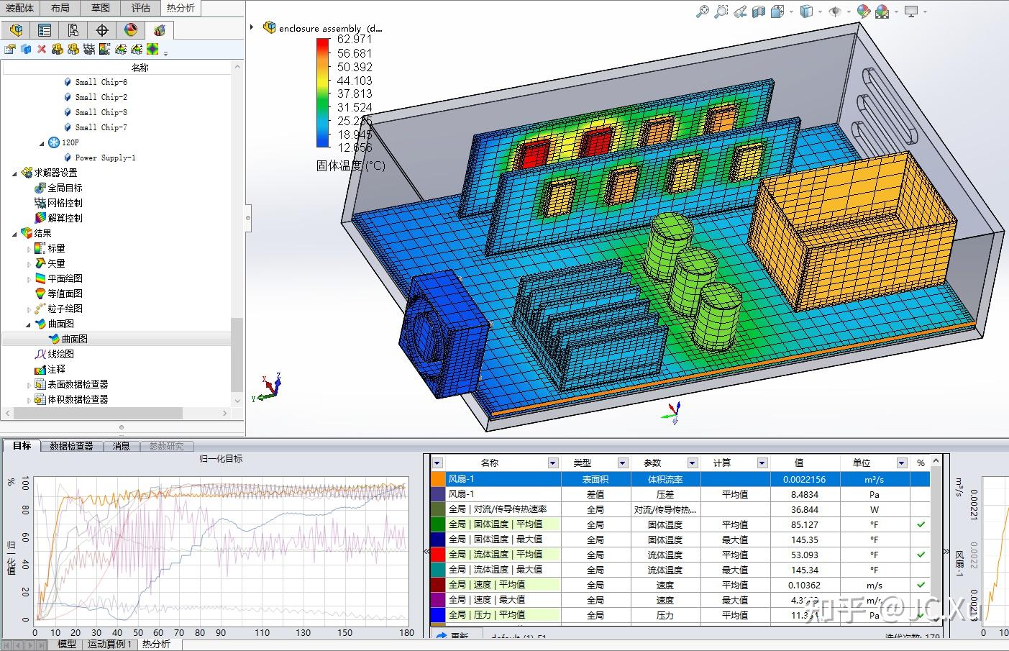The height and width of the screenshot is (651, 1009).
Task: Click the Edit Appearance icon
Action: [x=864, y=12]
